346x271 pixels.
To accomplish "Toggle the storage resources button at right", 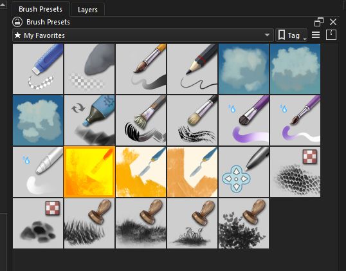I will [331, 35].
